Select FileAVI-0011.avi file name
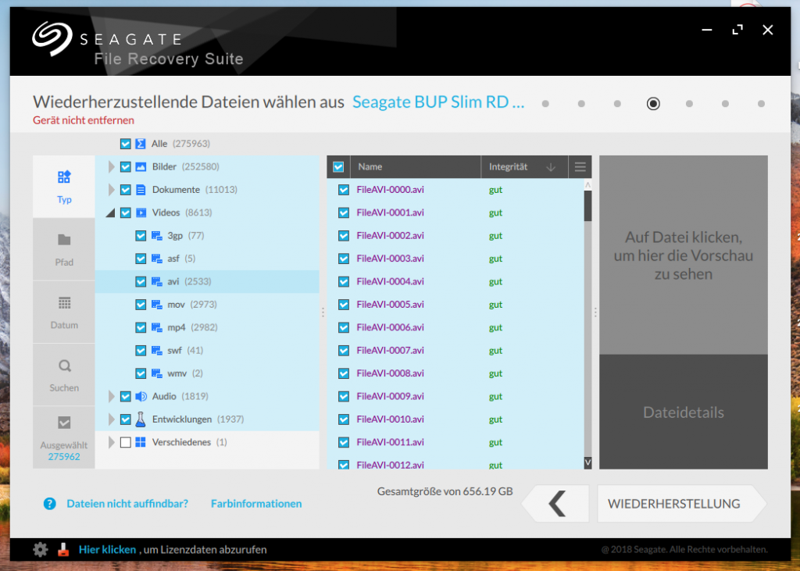The height and width of the screenshot is (571, 800). (391, 442)
